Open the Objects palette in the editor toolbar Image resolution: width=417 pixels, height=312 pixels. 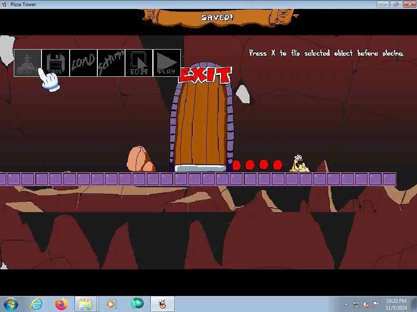pos(28,63)
